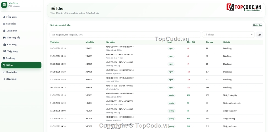Click the MiniMart store logo icon

coord(4,5)
